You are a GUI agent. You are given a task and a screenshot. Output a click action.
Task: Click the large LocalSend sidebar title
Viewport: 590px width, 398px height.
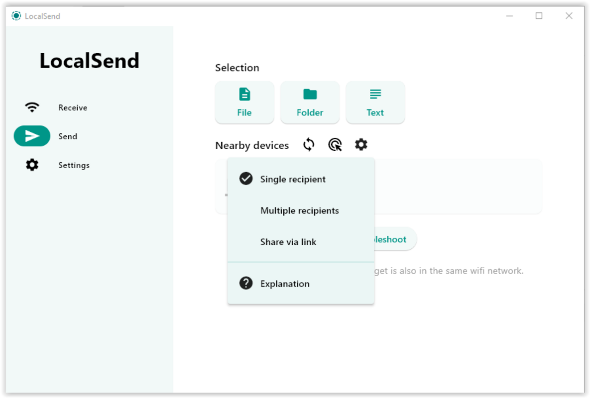pos(90,61)
